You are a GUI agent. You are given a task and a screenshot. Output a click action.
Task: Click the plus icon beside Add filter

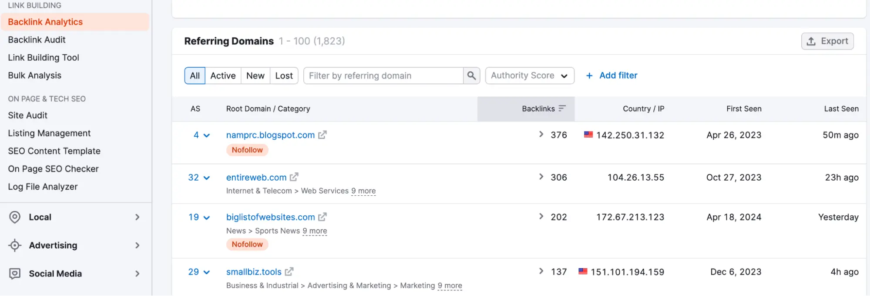tap(589, 76)
